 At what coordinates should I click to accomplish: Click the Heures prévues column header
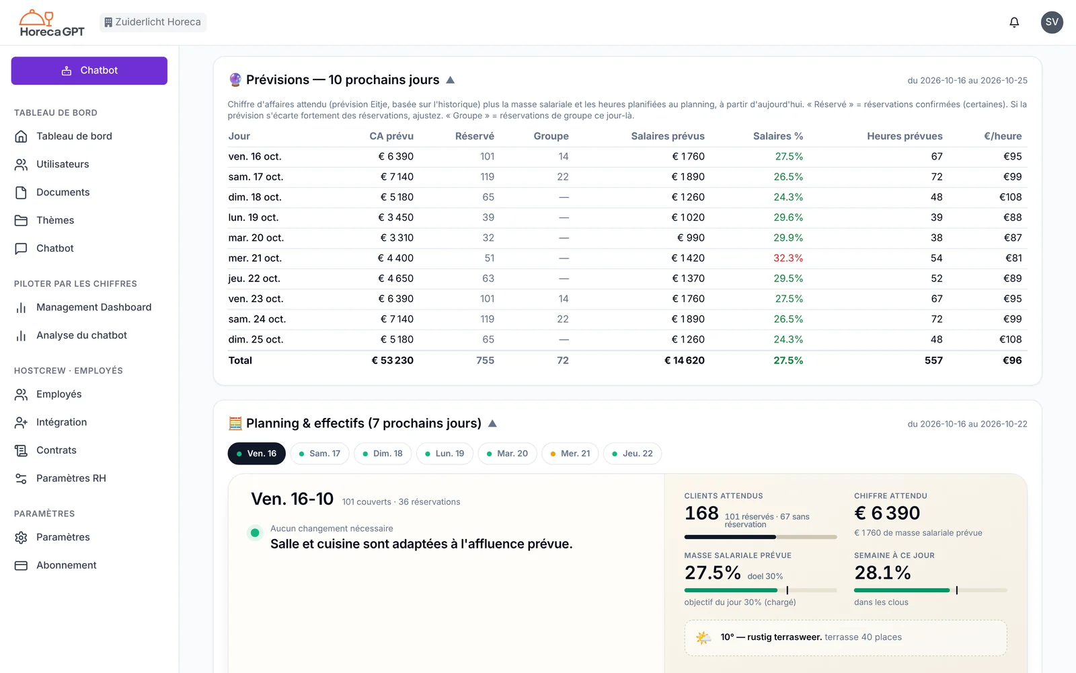coord(905,136)
